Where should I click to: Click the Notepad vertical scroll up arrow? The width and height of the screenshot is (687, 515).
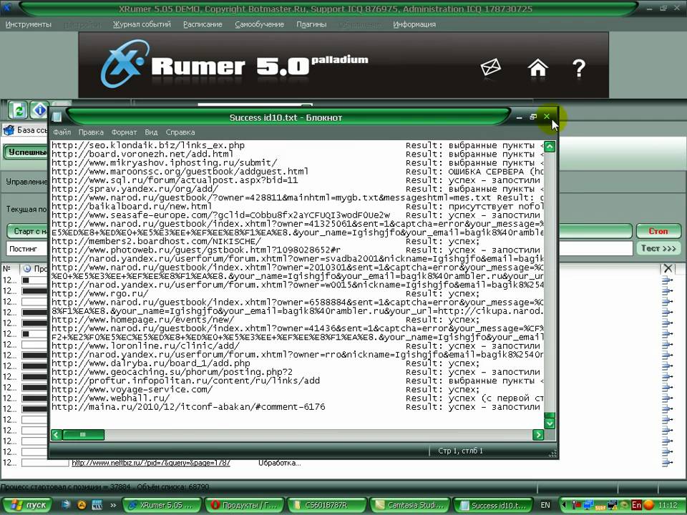click(550, 146)
